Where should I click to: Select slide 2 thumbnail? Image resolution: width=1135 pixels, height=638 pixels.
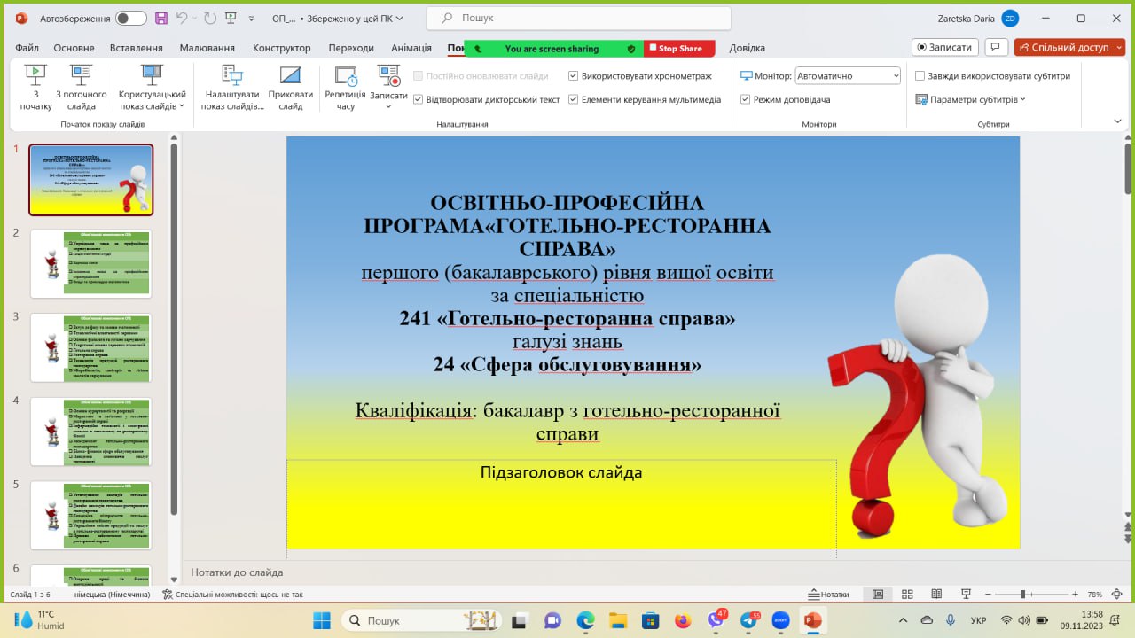(90, 263)
